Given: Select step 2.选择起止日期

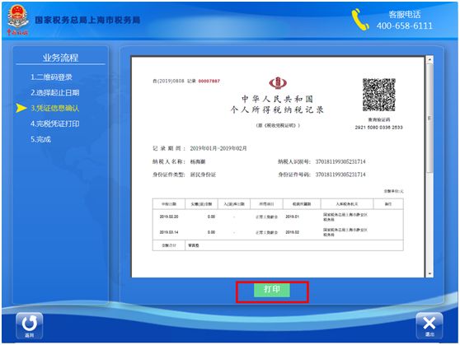Looking at the screenshot, I should (x=55, y=92).
